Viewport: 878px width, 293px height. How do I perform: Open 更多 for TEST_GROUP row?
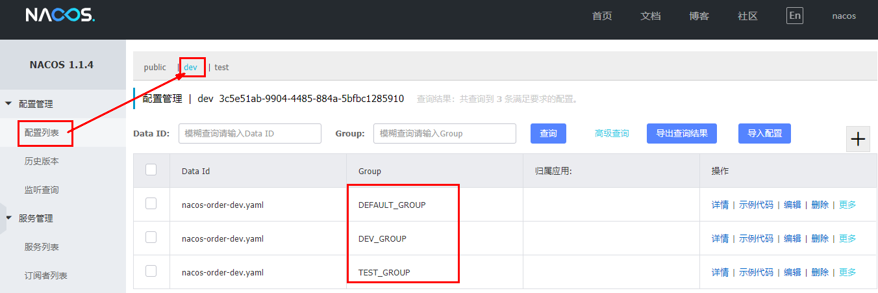click(x=847, y=272)
